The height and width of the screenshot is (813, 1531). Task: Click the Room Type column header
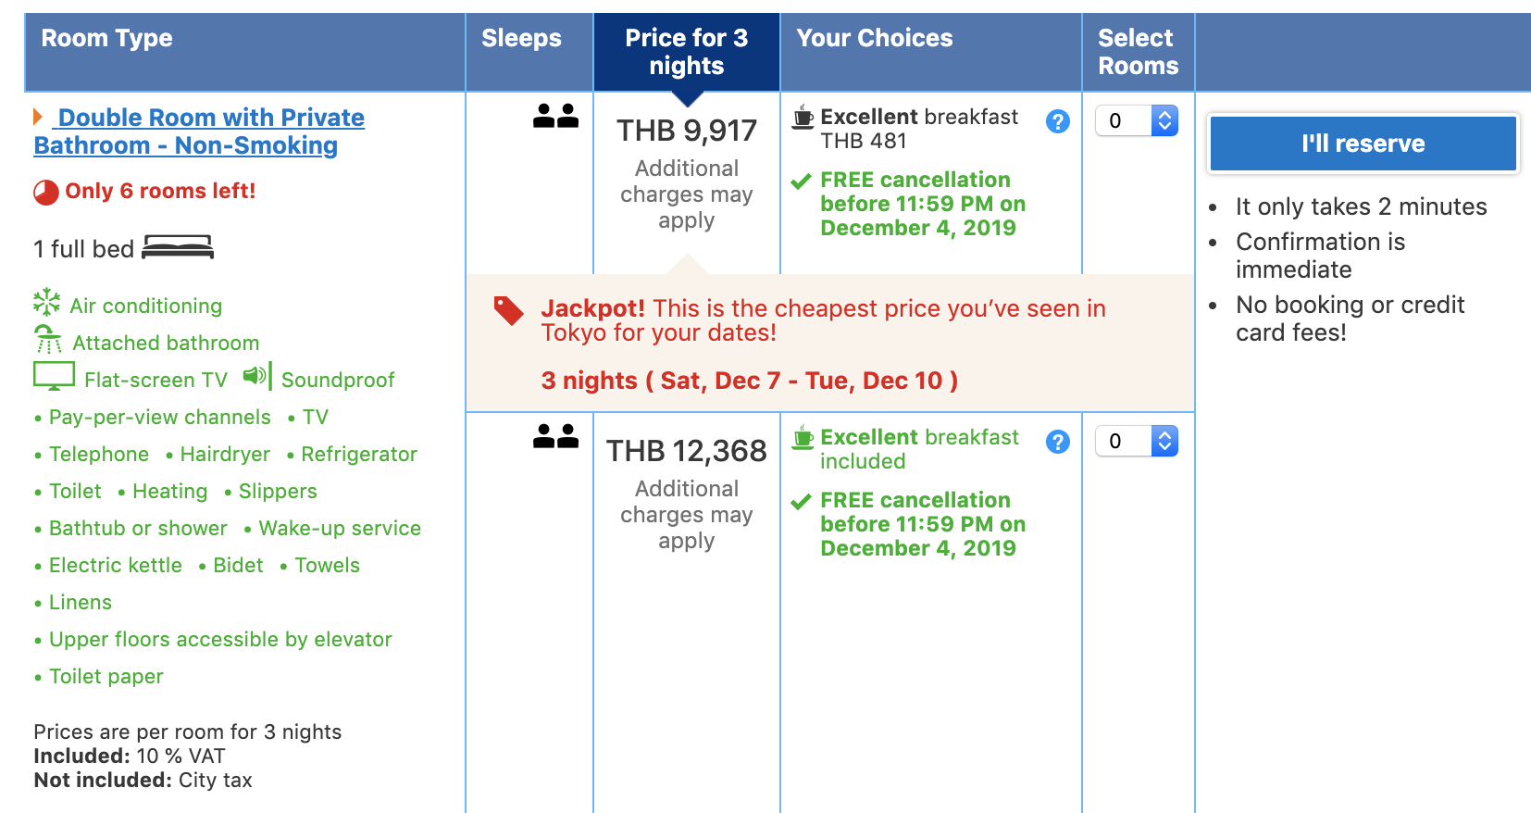106,38
